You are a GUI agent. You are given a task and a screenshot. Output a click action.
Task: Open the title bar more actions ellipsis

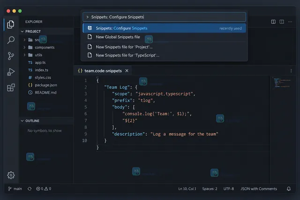pos(290,22)
